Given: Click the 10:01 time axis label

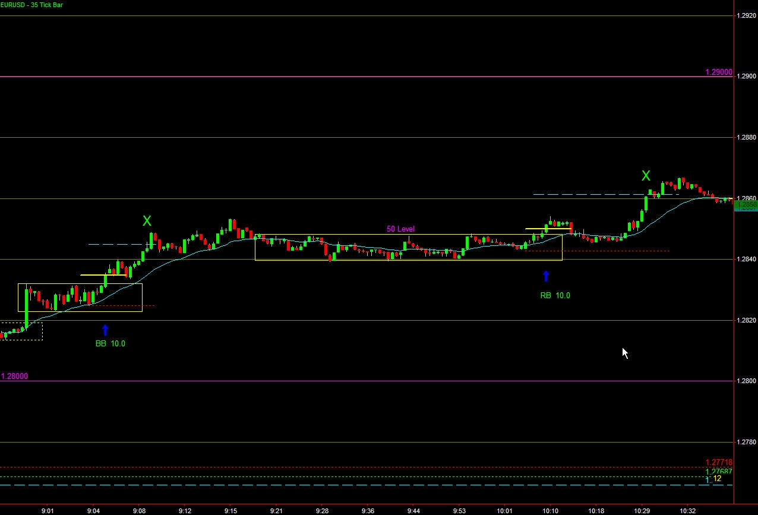Looking at the screenshot, I should pyautogui.click(x=504, y=510).
